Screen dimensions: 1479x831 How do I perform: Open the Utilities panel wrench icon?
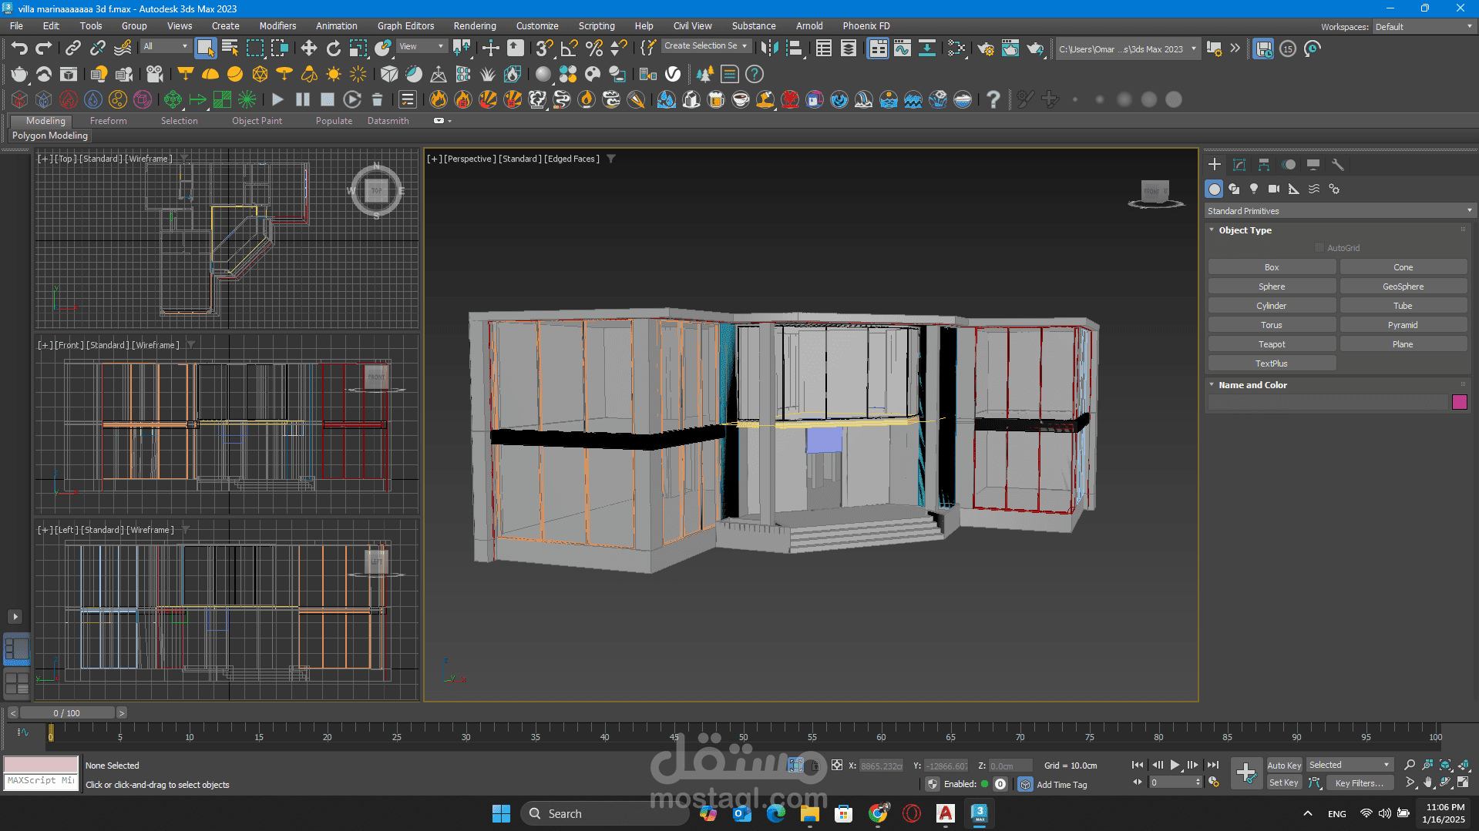coord(1338,165)
